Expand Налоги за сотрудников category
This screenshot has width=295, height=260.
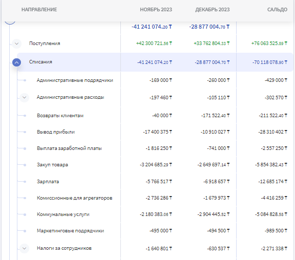(24, 248)
